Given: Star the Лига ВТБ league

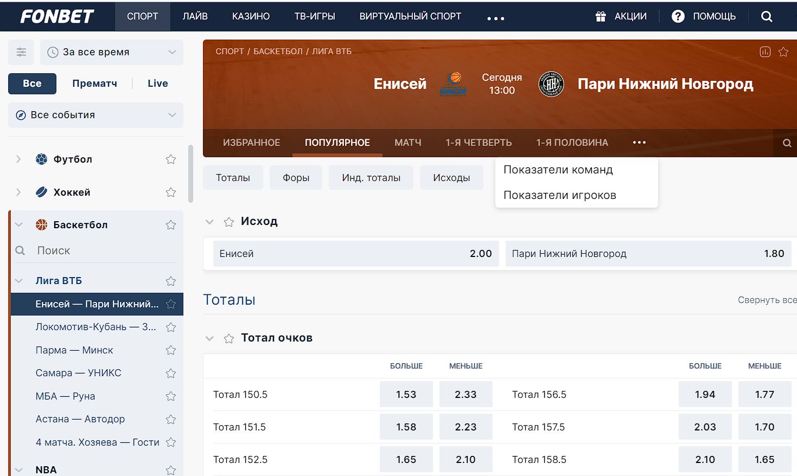Looking at the screenshot, I should click(x=171, y=281).
